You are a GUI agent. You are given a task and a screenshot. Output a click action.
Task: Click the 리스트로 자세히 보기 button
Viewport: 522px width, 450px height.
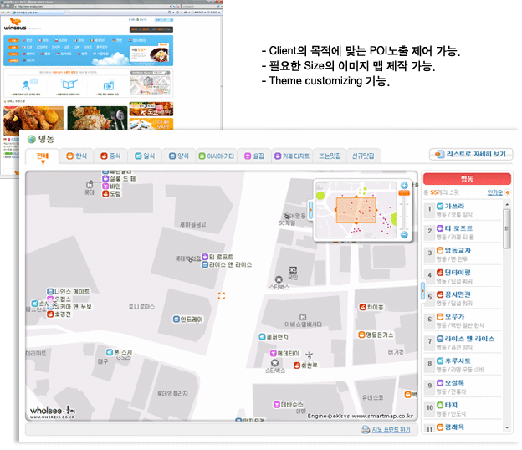click(x=470, y=155)
